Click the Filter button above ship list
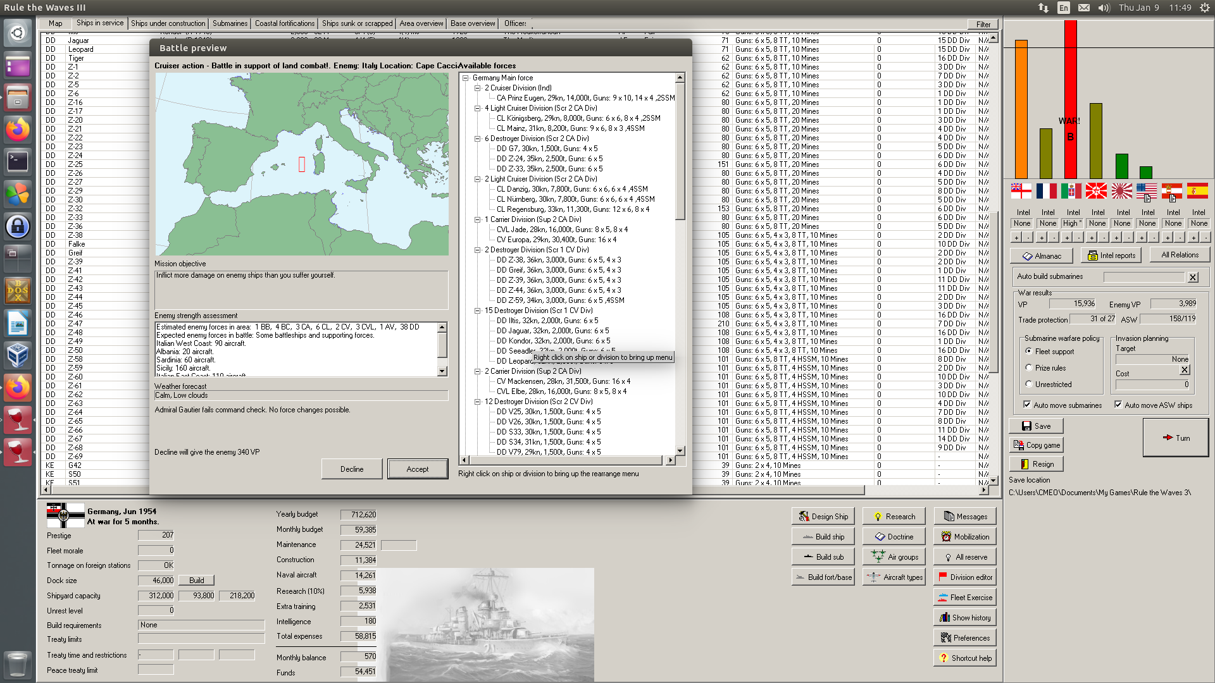 click(983, 25)
